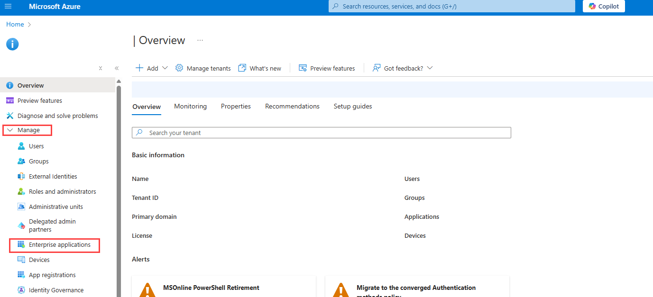Open the ellipsis menu next to Overview title

tap(200, 40)
